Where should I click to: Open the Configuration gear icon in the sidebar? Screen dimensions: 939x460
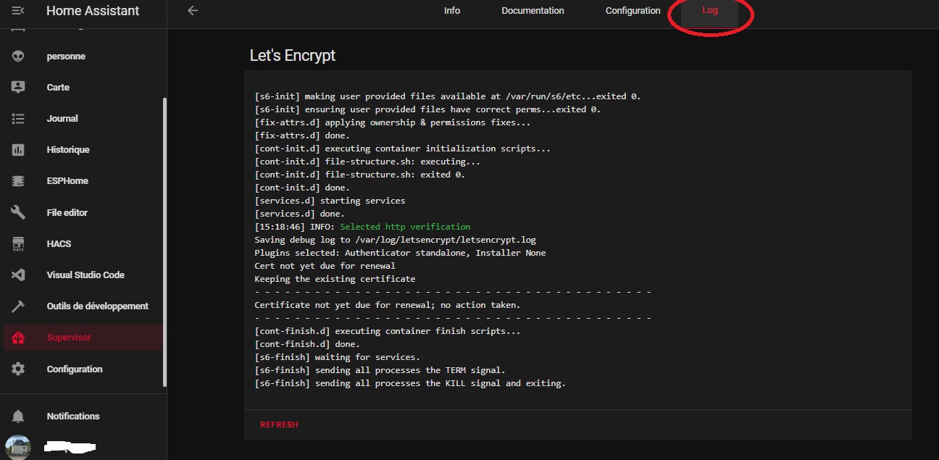(x=18, y=369)
